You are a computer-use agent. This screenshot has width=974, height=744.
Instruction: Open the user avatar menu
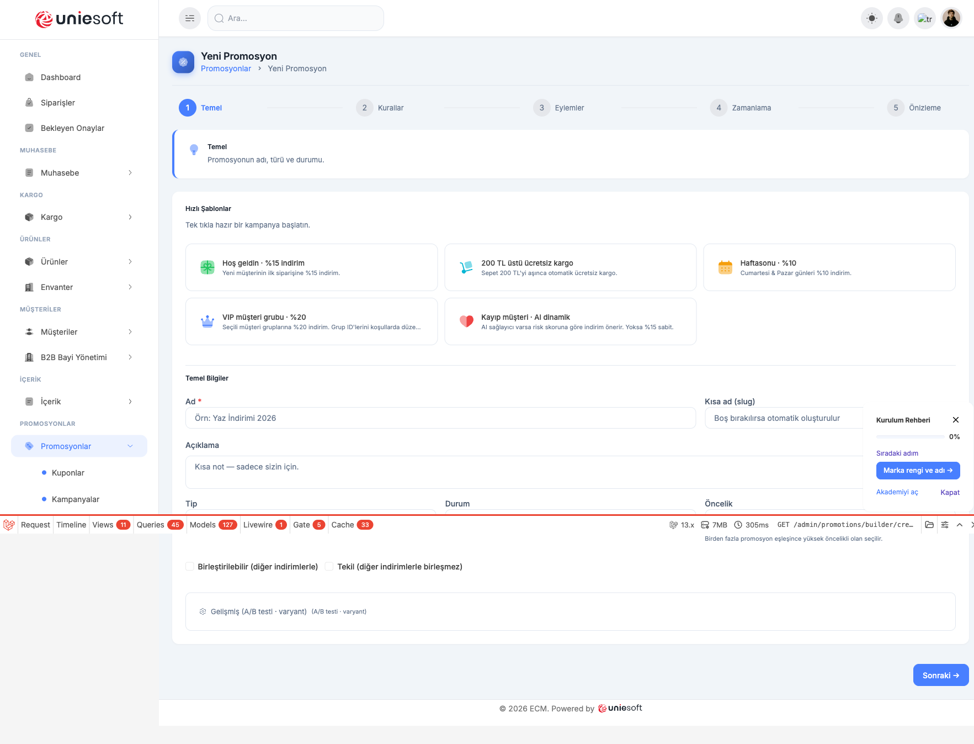pos(951,18)
